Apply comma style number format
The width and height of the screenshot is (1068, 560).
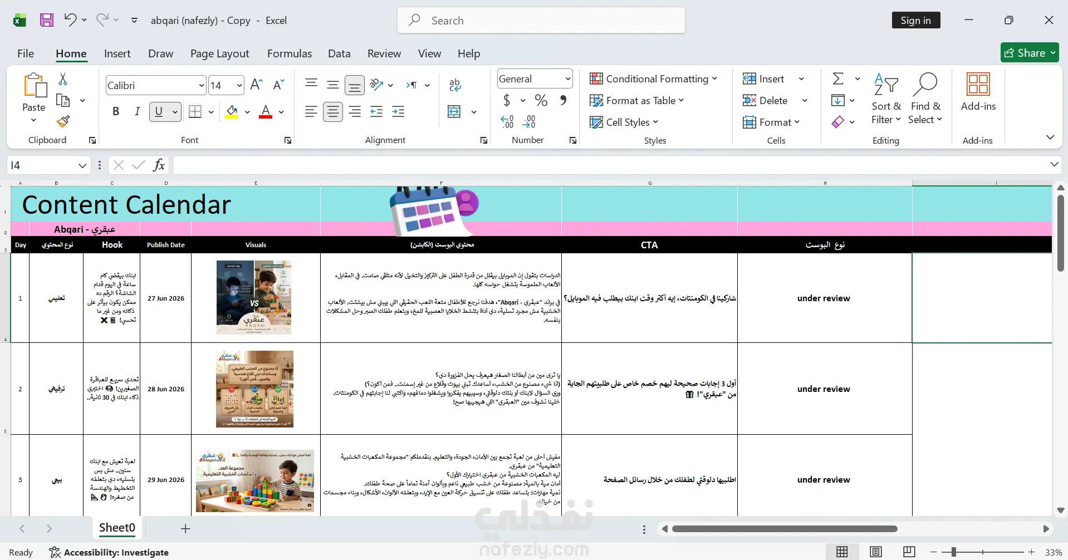pos(564,100)
